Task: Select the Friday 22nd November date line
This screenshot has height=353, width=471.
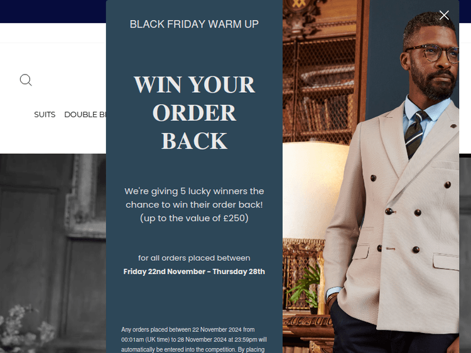Action: tap(194, 271)
